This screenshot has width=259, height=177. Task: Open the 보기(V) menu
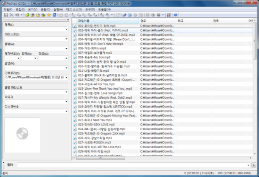point(32,9)
